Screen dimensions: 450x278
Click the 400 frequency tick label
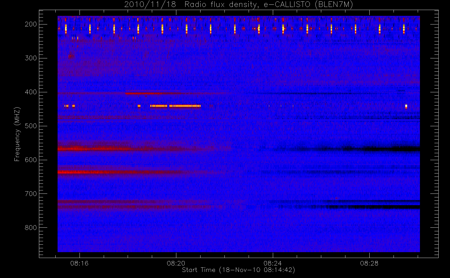click(x=31, y=92)
